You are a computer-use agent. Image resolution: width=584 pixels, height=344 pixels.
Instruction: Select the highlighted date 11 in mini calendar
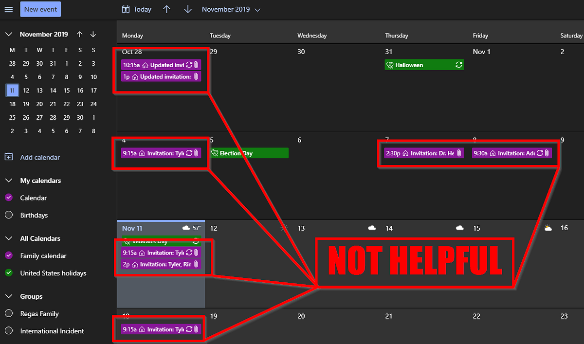click(x=12, y=91)
